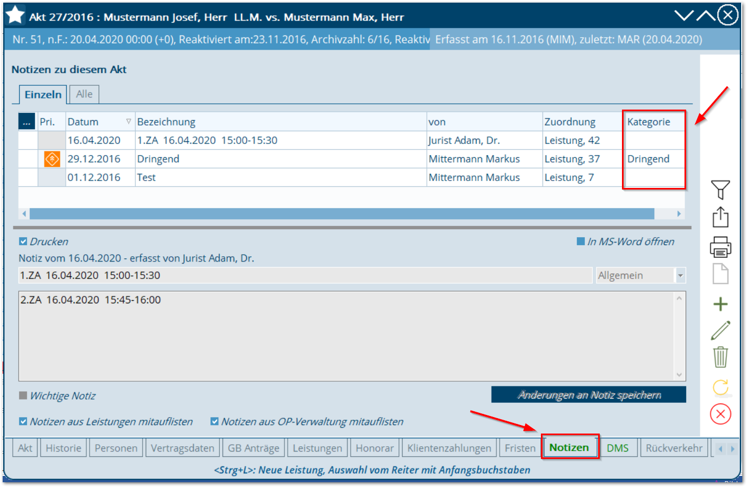The image size is (747, 487).
Task: Toggle Notizen aus Leistungen mitauflisten
Action: click(23, 421)
